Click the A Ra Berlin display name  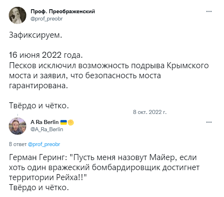tap(44, 122)
